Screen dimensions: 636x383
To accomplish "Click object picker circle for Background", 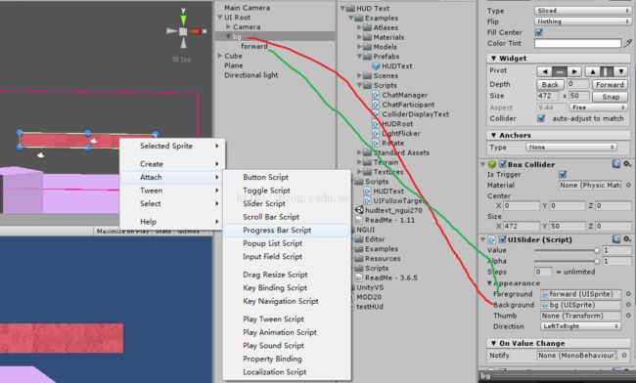I will pos(628,305).
